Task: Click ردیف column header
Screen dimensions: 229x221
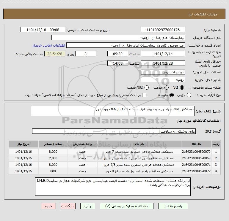Action: pyautogui.click(x=216, y=144)
